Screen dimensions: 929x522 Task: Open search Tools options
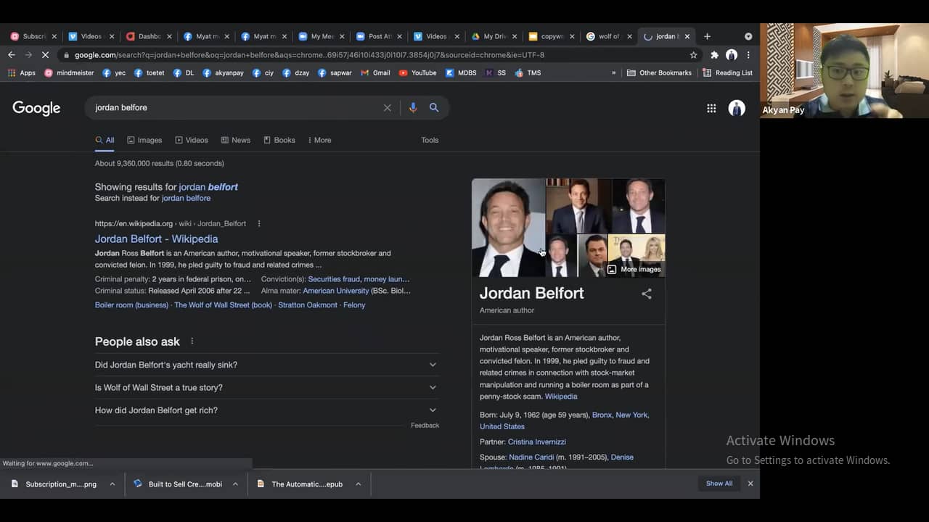click(430, 140)
